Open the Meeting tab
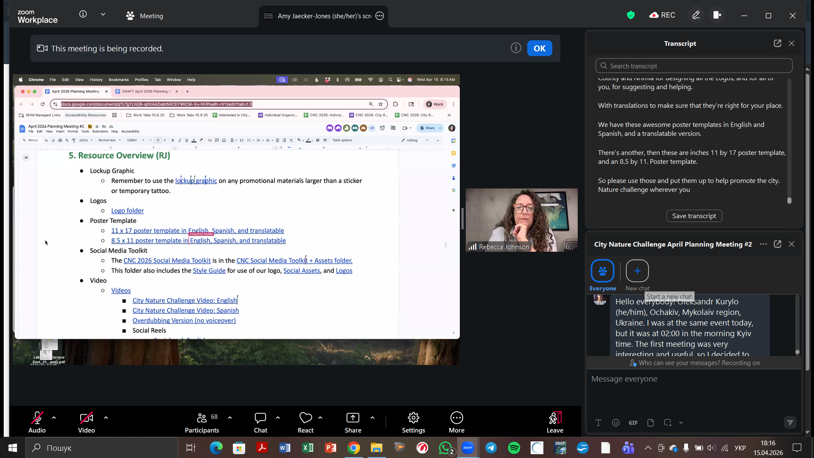The height and width of the screenshot is (458, 814). pyautogui.click(x=145, y=16)
